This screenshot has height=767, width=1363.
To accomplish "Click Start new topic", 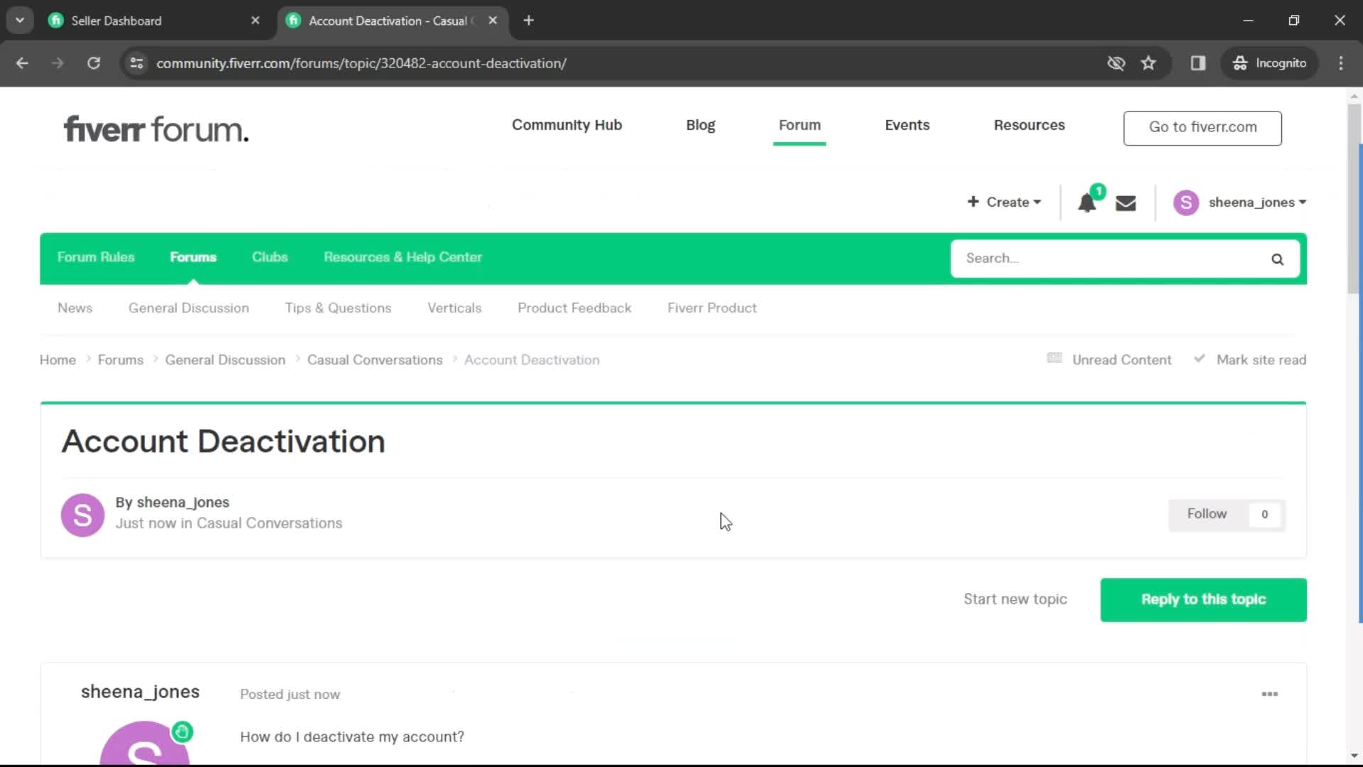I will point(1015,599).
